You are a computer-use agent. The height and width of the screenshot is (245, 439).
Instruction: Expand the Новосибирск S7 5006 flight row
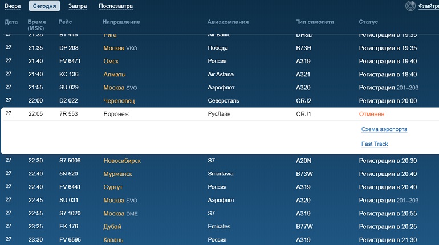coord(220,161)
